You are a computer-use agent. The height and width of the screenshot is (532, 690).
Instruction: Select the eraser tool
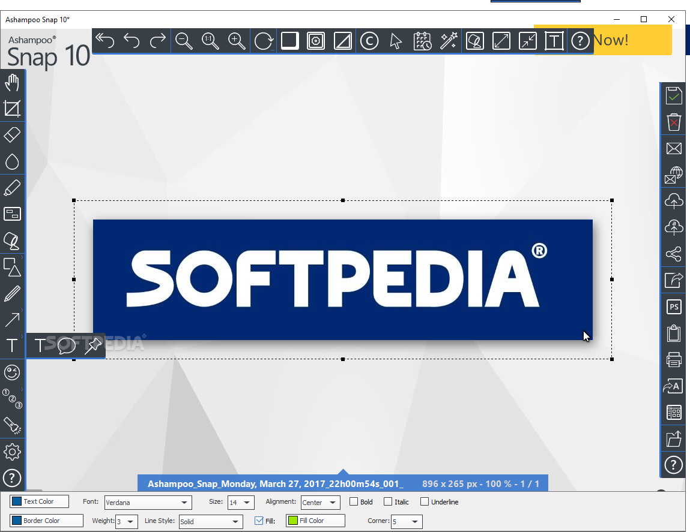pos(12,135)
